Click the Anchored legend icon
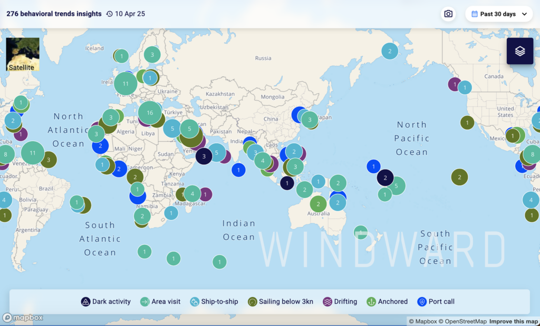Viewport: 540px width, 326px height. tap(371, 302)
